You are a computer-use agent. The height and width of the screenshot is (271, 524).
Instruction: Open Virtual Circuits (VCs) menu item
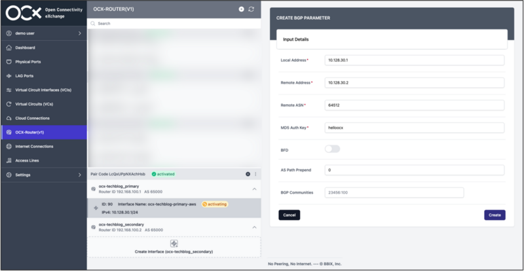(x=44, y=104)
